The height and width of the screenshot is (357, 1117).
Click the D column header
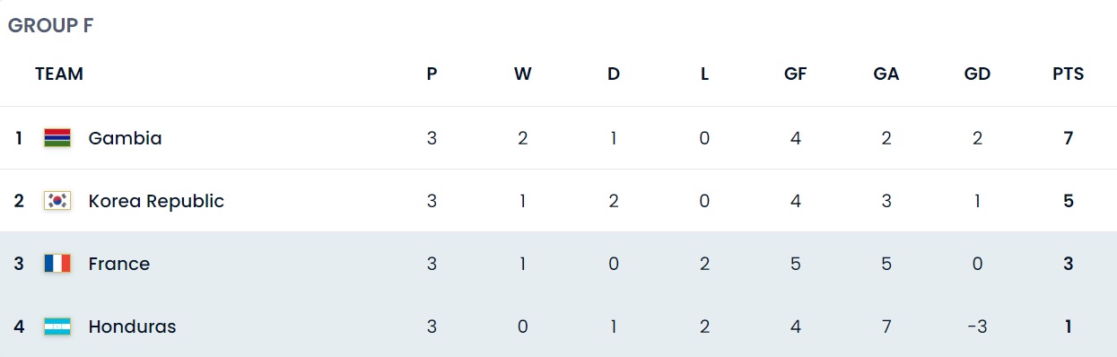(x=614, y=74)
